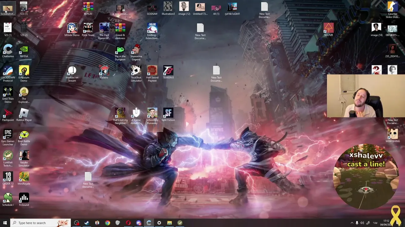Launch the Shawarma Legend shortcut
Viewport: 405px width, 227px height.
[136, 53]
